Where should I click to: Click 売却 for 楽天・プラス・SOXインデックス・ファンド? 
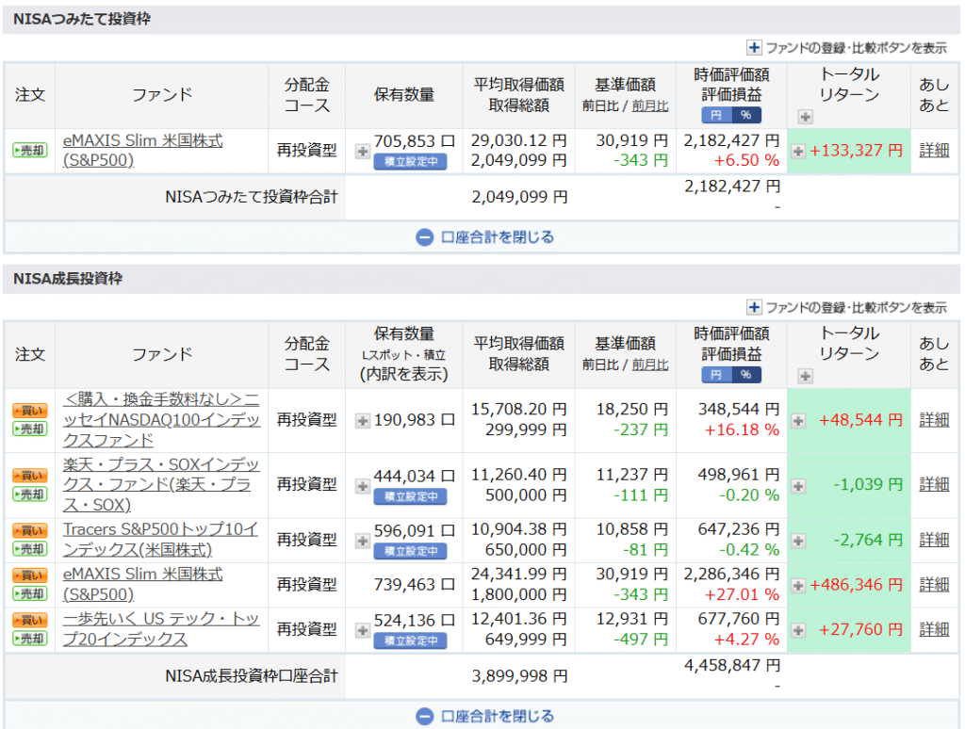tap(30, 494)
